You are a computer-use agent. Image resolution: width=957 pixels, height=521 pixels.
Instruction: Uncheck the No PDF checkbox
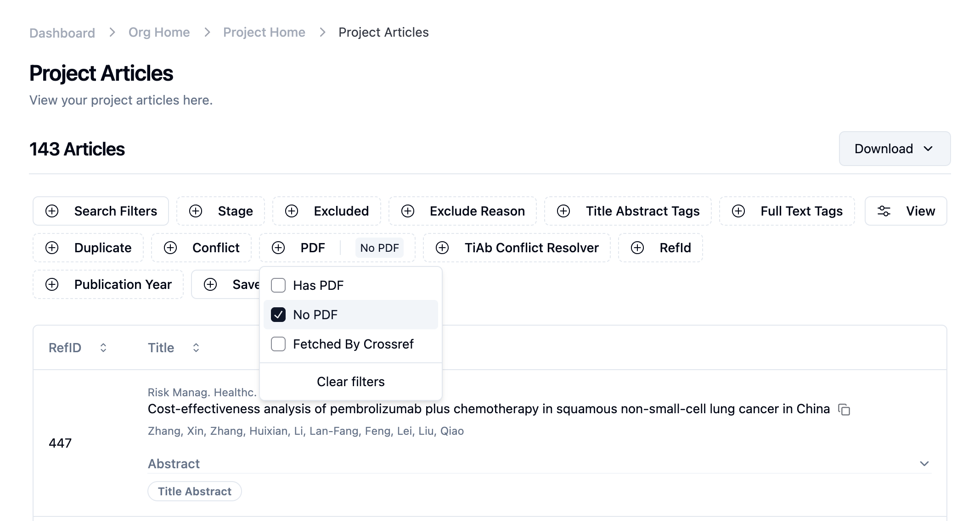pos(278,315)
